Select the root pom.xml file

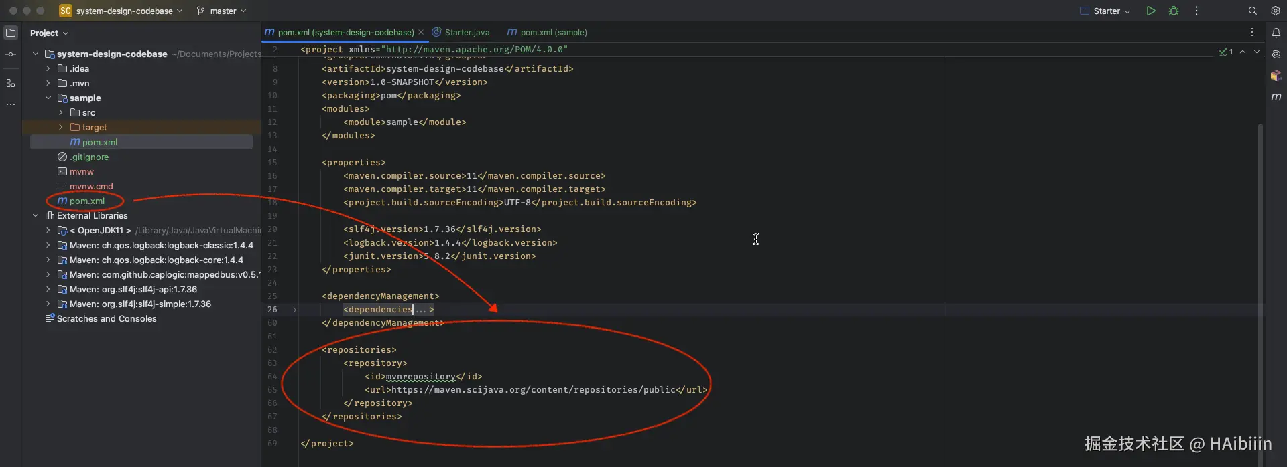pyautogui.click(x=86, y=201)
